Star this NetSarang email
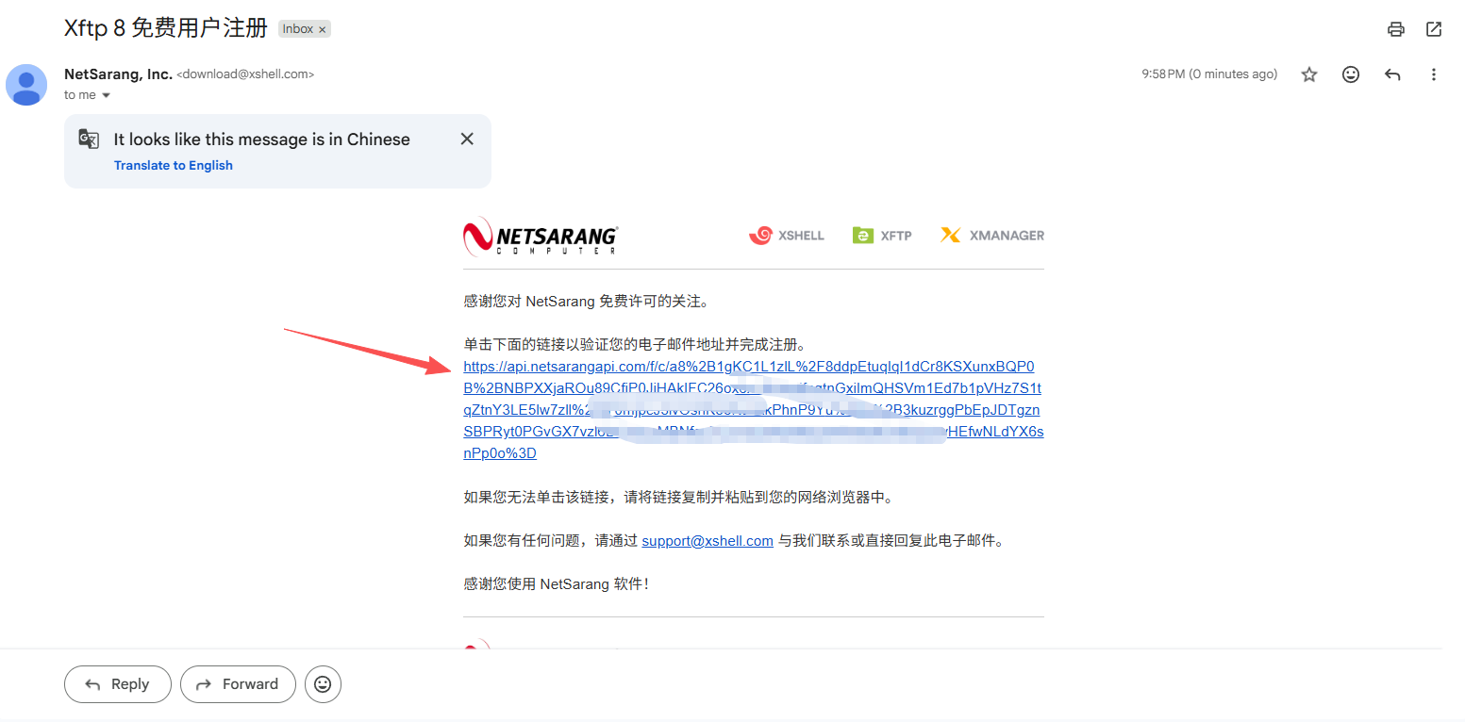Screen dimensions: 1465x722 [1308, 74]
